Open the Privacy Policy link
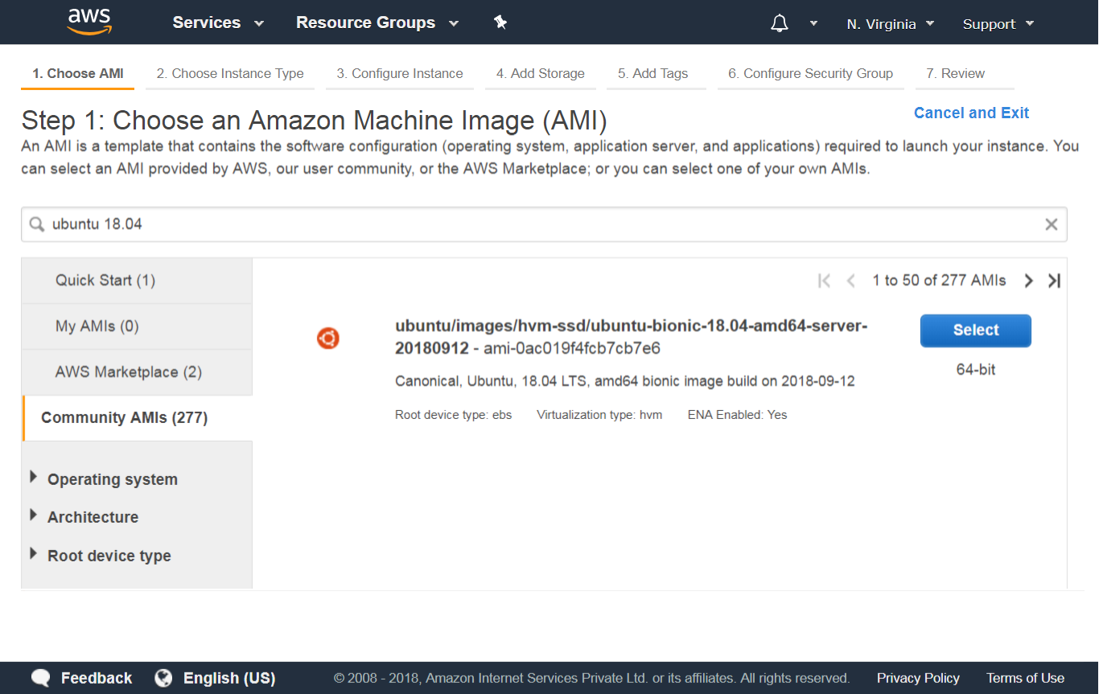Image resolution: width=1099 pixels, height=694 pixels. click(x=918, y=678)
